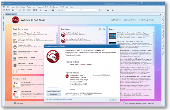The width and height of the screenshot is (170, 110).
Task: Close the About Embarcadero RAD Studio dialog
Action: pyautogui.click(x=118, y=46)
